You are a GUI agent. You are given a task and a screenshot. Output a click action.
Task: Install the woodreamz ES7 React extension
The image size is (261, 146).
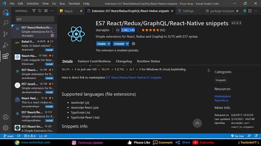coord(49,78)
